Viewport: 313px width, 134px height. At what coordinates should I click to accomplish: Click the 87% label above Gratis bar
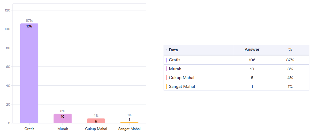click(29, 21)
